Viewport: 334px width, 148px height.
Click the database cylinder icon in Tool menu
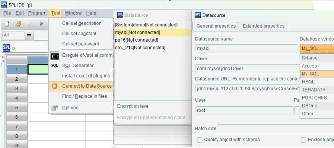[55, 86]
